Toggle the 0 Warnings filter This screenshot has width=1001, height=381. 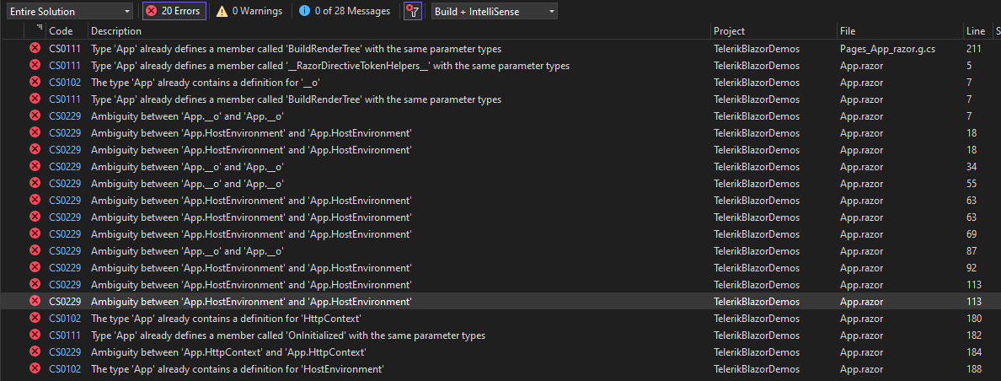coord(249,11)
